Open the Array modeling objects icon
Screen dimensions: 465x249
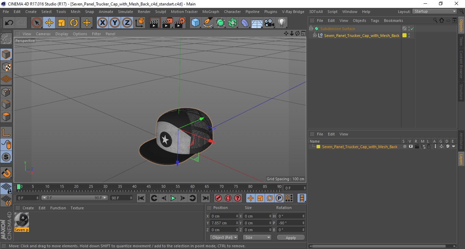tap(232, 23)
